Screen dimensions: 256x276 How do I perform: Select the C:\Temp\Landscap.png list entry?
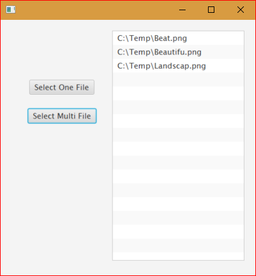pyautogui.click(x=178, y=66)
